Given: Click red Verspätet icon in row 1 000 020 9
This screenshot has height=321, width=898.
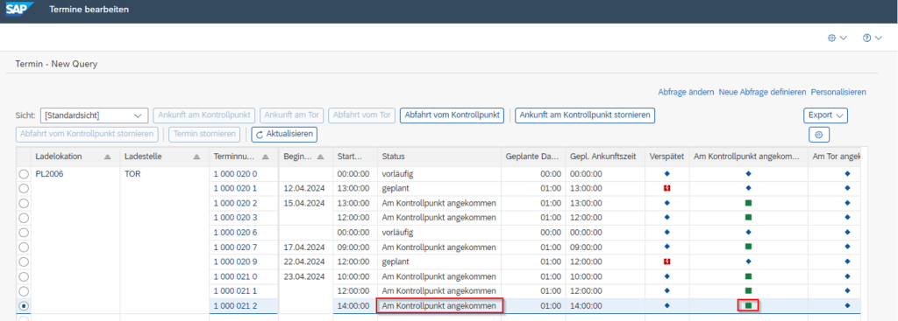Looking at the screenshot, I should [666, 262].
